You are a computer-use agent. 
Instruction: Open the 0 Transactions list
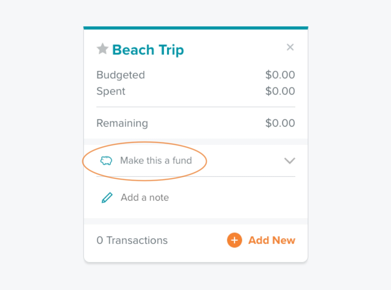coord(132,240)
